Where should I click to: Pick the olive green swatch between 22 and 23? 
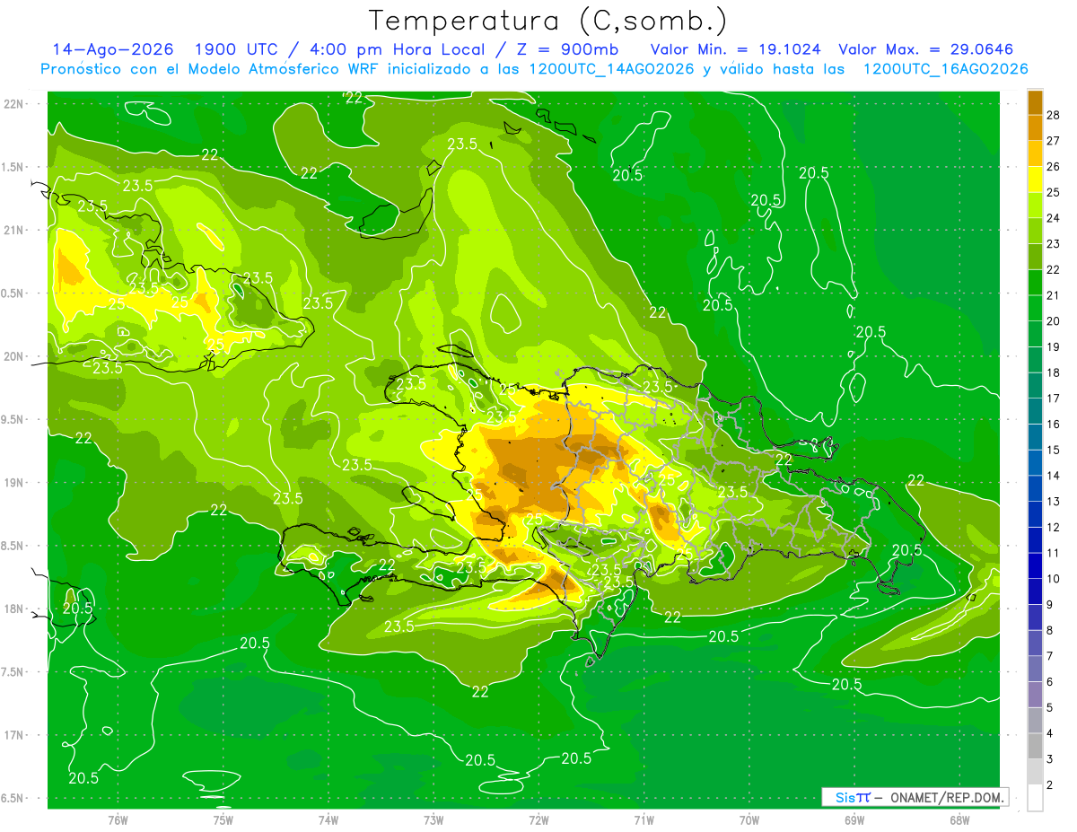1035,257
